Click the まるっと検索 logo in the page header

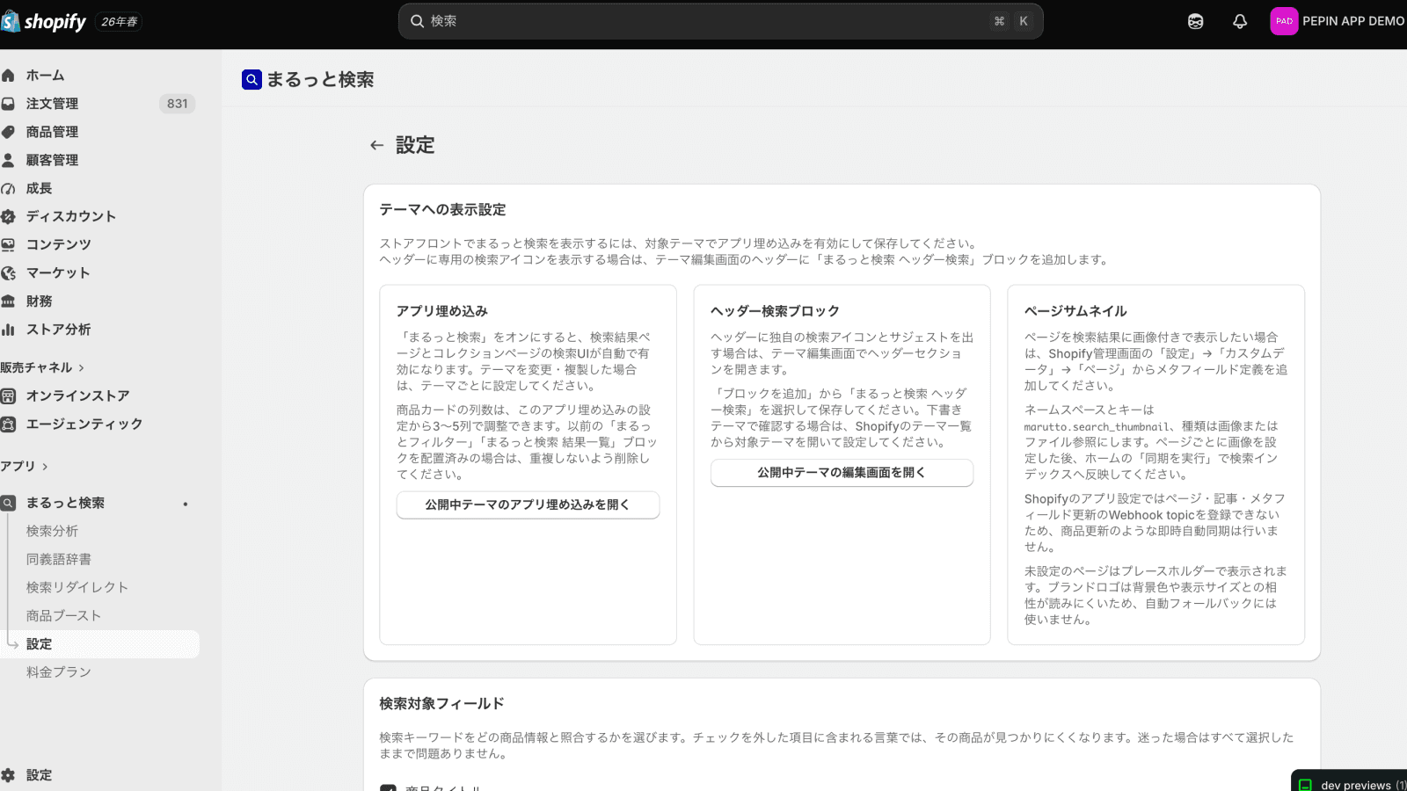pos(252,79)
